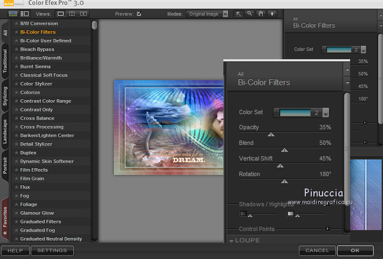383x259 pixels.
Task: Open the Color Set dropdown
Action: pos(325,113)
